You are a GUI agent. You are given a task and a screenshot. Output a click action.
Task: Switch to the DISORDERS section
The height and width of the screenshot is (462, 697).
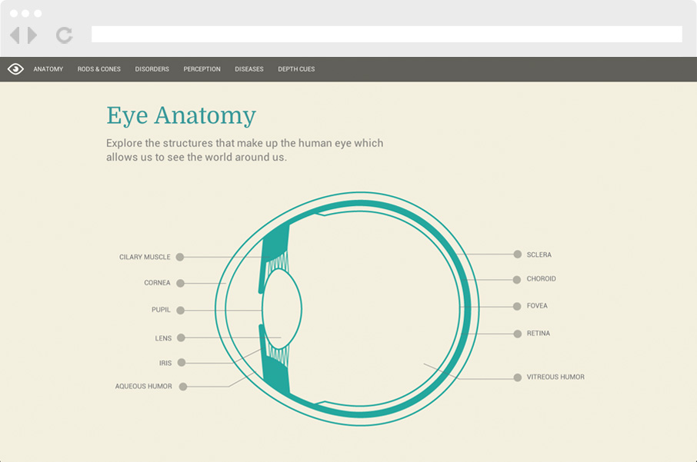[x=152, y=68]
